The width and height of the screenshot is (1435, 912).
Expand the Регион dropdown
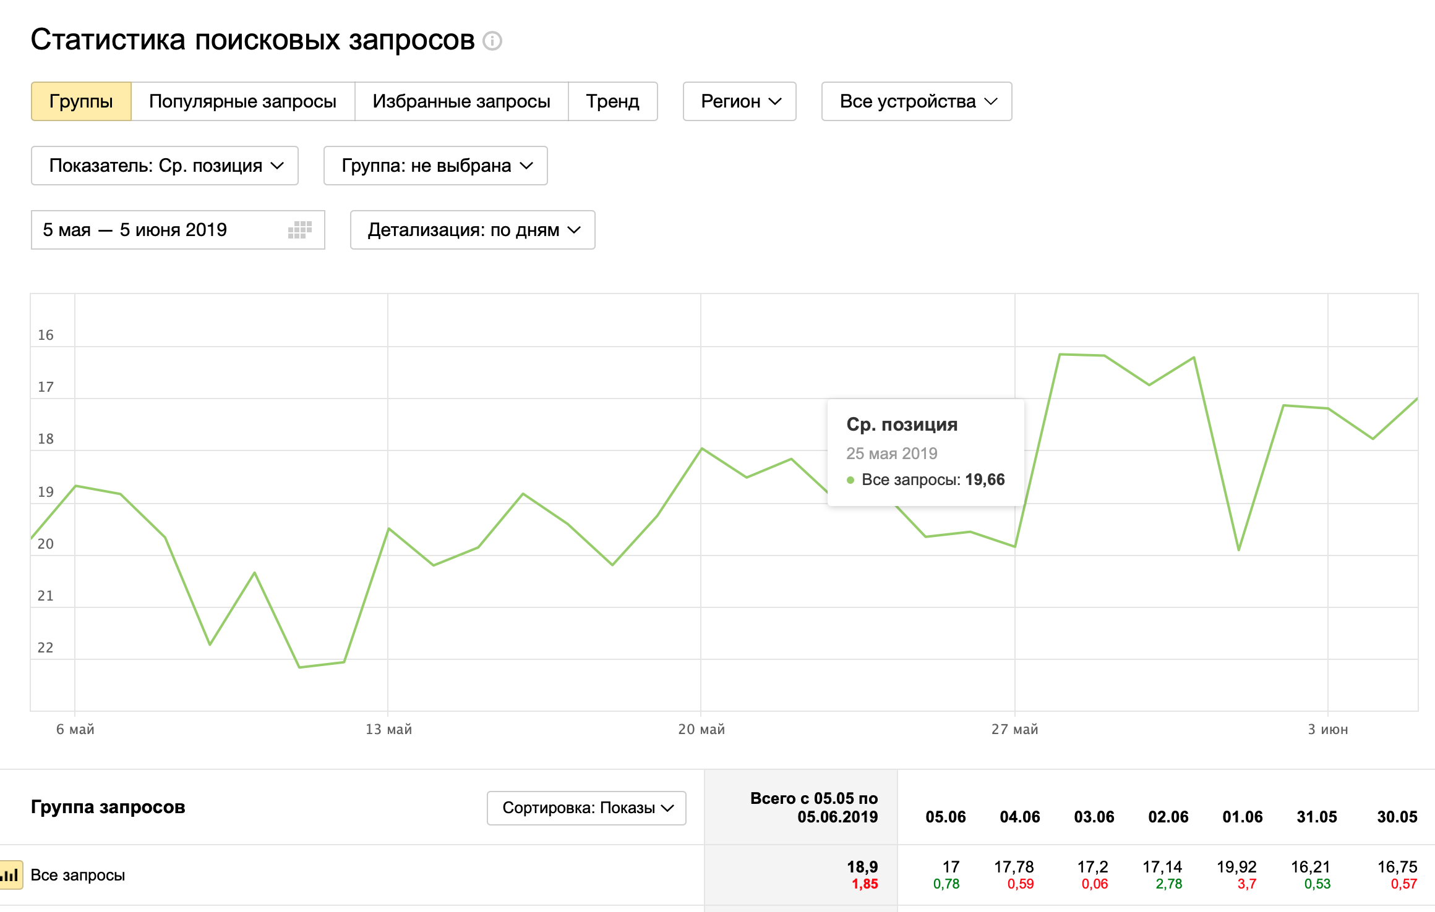(739, 101)
